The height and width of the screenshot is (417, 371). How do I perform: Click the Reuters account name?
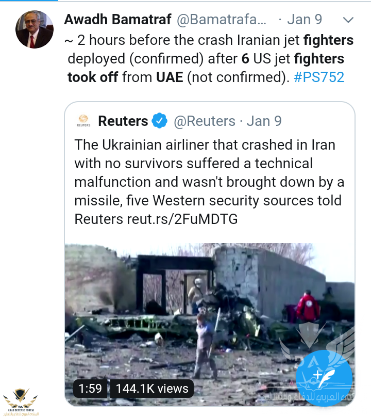pos(123,121)
